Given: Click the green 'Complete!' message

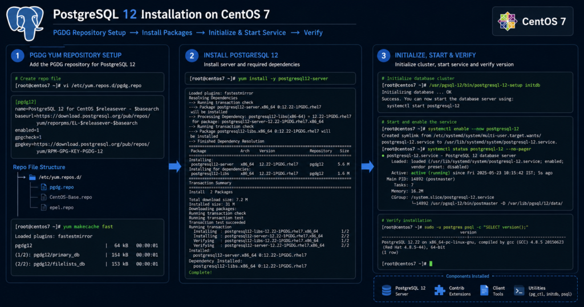Looking at the screenshot, I should [200, 272].
